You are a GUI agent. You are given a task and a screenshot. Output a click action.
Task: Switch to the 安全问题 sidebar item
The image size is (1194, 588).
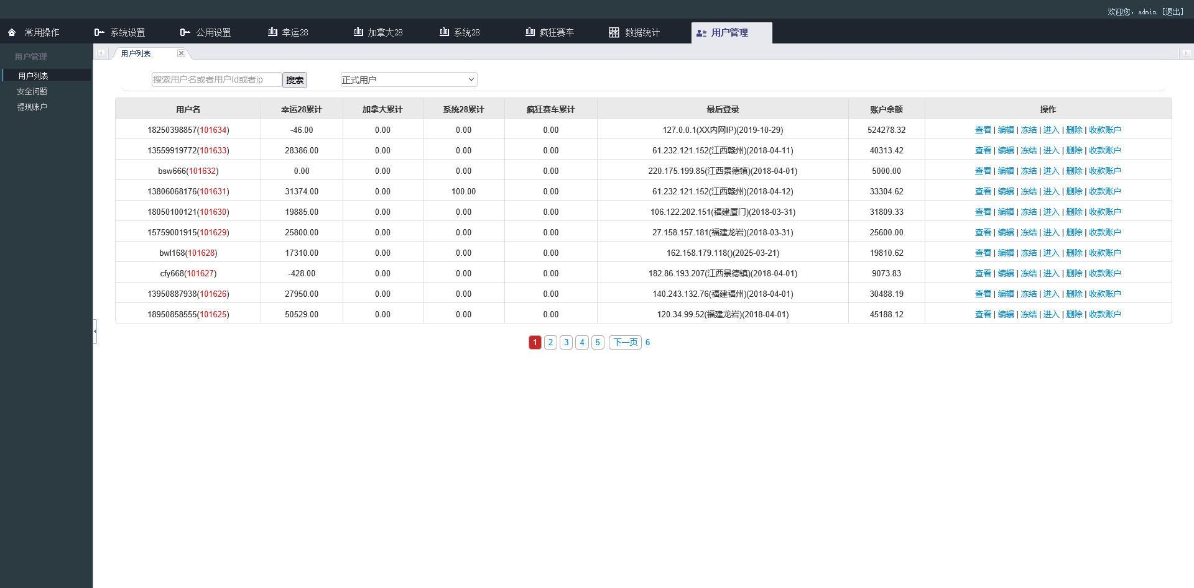coord(32,91)
